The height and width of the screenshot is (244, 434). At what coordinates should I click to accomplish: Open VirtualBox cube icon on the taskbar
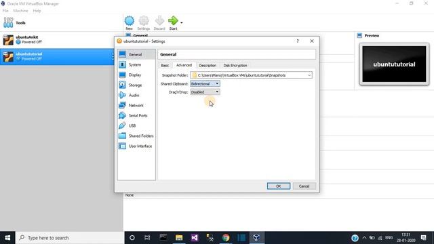[256, 238]
